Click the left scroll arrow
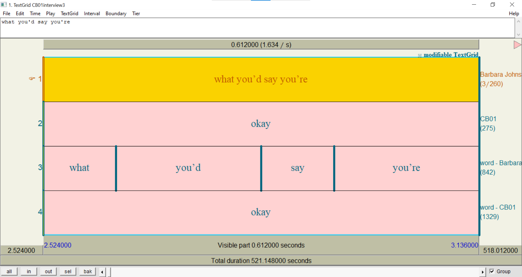 point(102,272)
